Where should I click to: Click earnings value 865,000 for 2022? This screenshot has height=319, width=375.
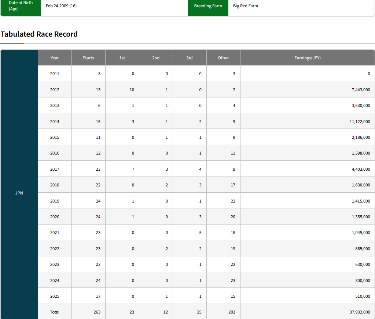click(363, 249)
